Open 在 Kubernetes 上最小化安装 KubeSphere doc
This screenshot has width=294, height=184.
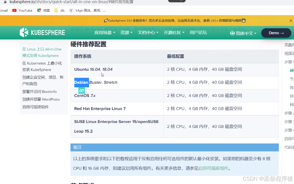42,66
